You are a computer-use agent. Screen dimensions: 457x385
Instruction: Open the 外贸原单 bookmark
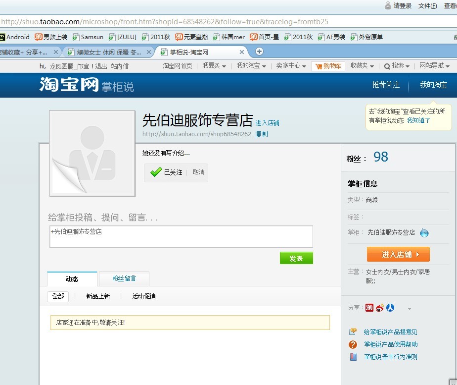366,37
